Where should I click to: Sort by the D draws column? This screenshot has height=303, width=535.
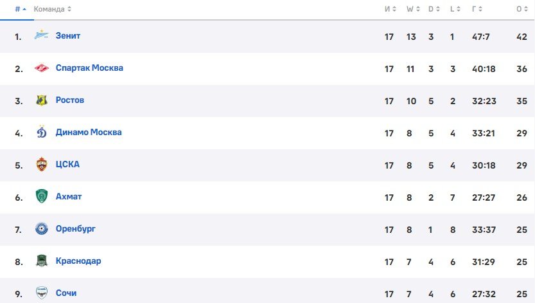tap(433, 9)
